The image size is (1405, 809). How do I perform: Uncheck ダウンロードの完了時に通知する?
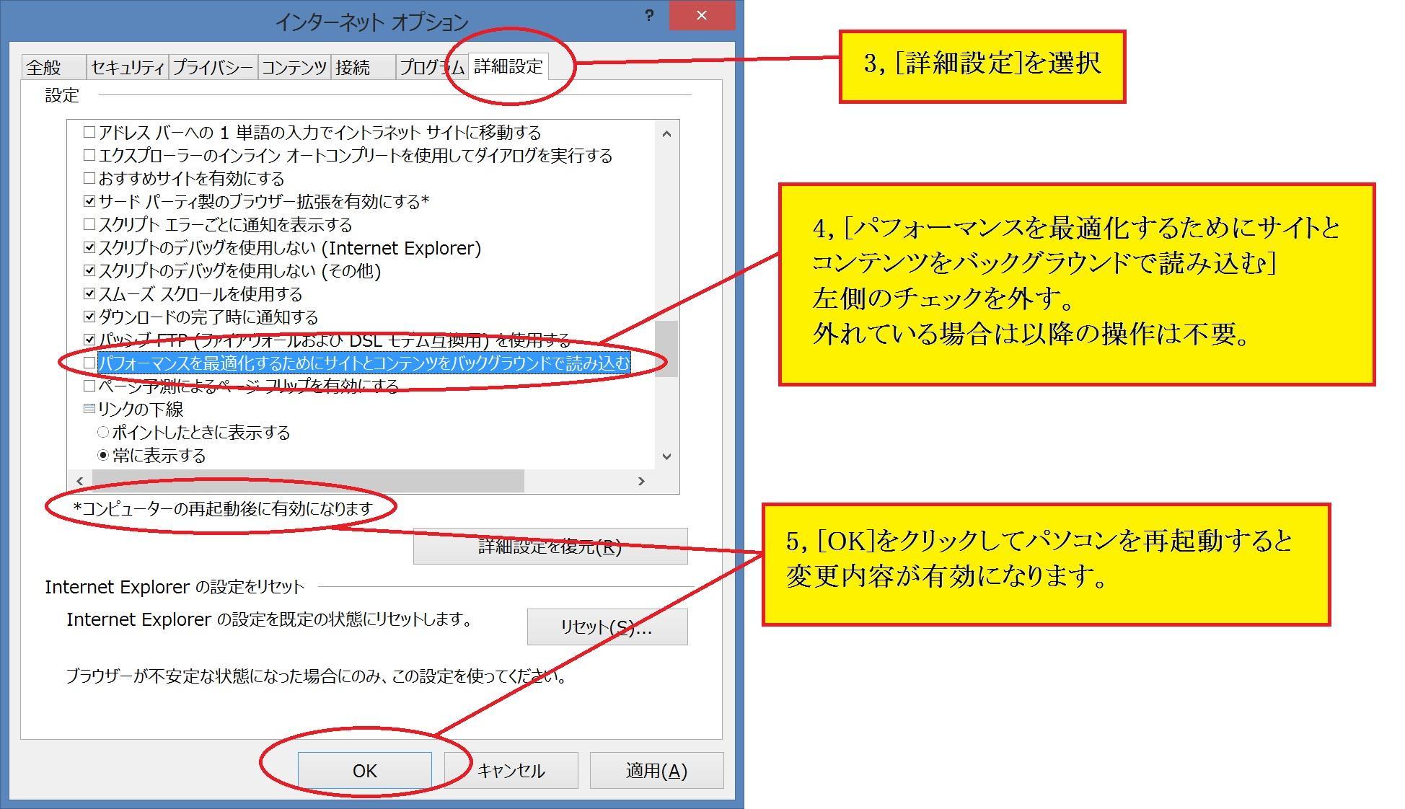point(89,317)
